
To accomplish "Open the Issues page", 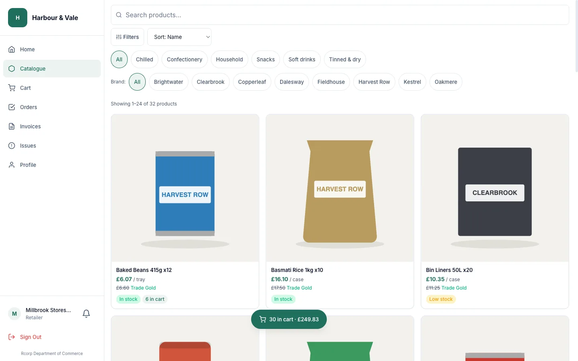I will [52, 146].
